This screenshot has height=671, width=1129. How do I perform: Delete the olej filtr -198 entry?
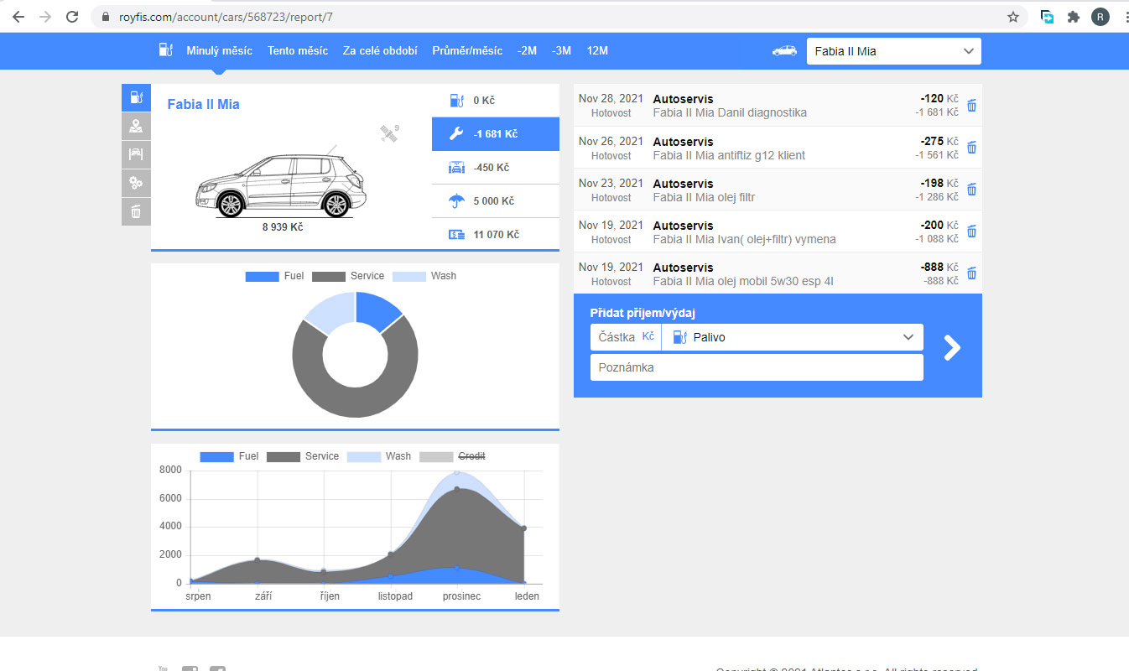(971, 190)
